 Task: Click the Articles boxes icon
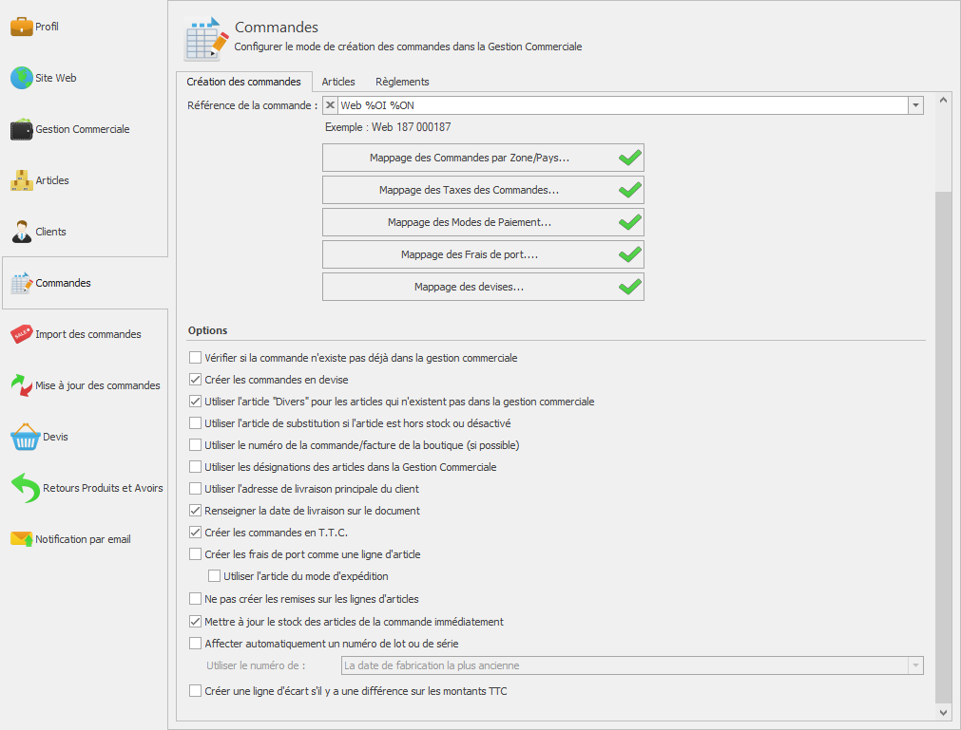22,180
